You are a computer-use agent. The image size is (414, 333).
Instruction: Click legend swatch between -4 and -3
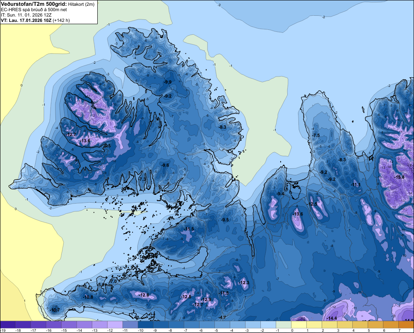pyautogui.click(x=237, y=325)
